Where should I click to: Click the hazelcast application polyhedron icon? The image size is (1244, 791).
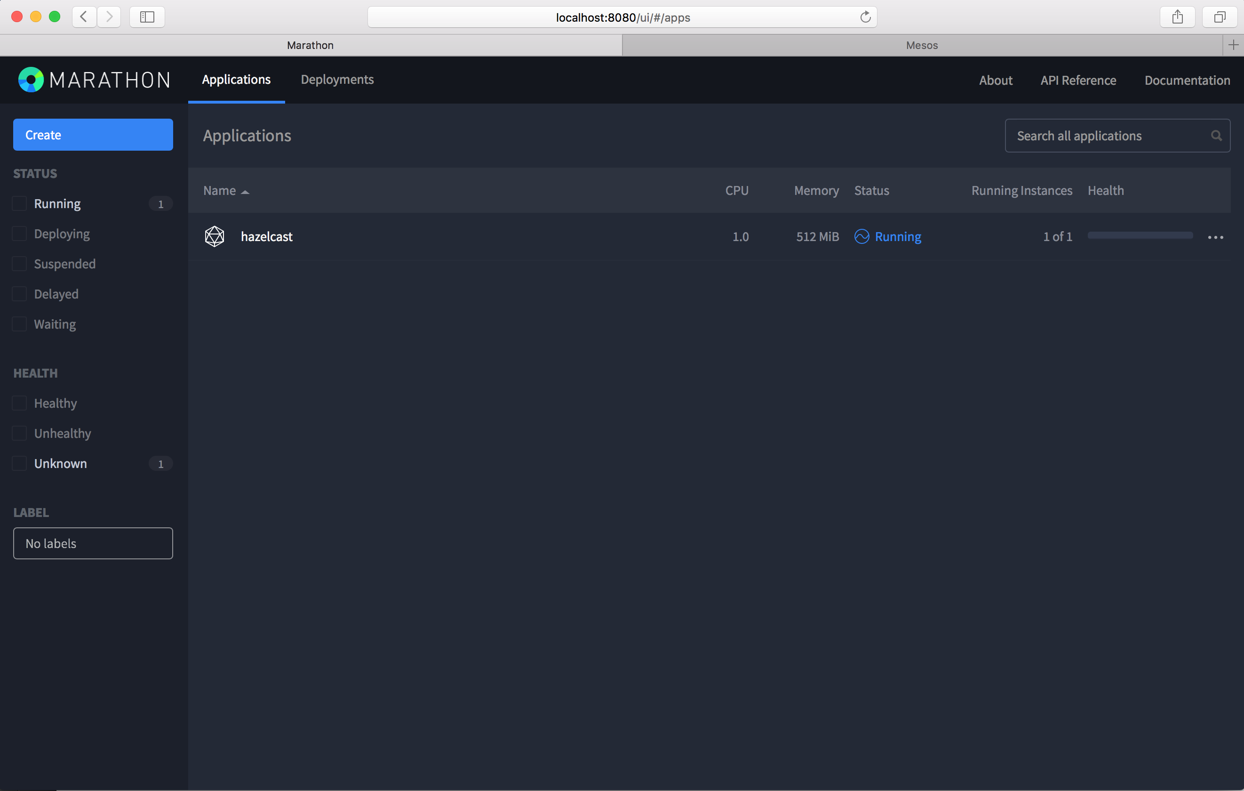pyautogui.click(x=215, y=236)
